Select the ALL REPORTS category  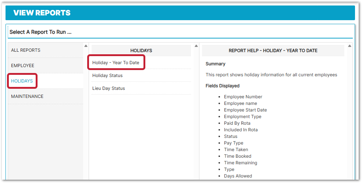pyautogui.click(x=26, y=50)
